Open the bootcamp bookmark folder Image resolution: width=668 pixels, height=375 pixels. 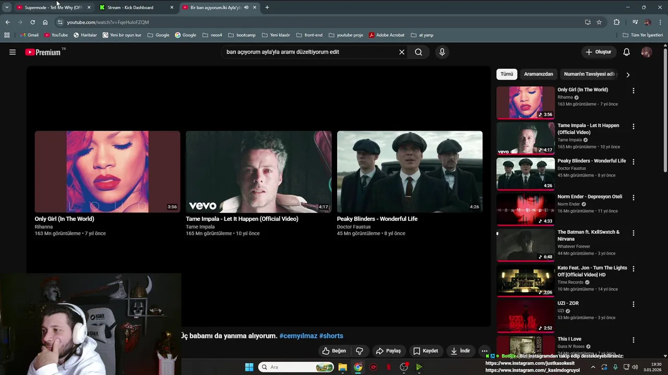coord(242,35)
